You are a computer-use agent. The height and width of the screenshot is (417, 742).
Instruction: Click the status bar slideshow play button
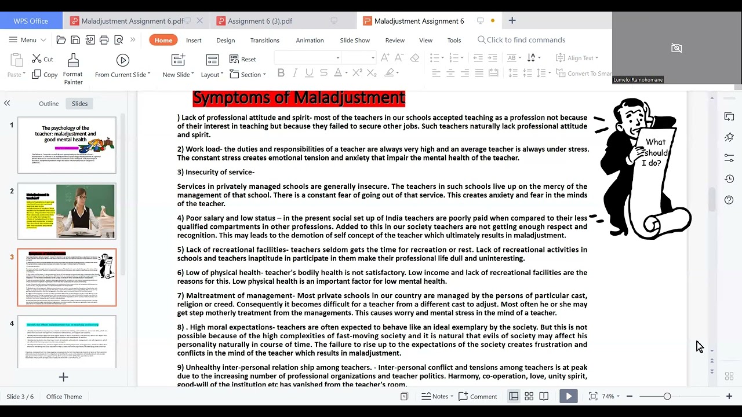pyautogui.click(x=569, y=396)
